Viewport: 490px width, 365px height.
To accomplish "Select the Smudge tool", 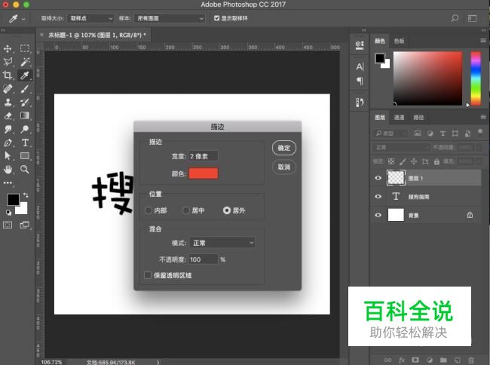I will pos(8,129).
